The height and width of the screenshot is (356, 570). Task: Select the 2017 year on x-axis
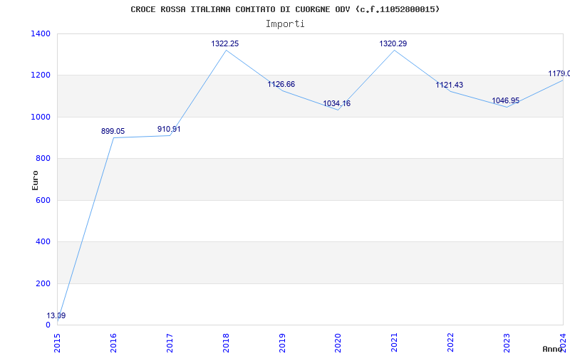coord(170,342)
